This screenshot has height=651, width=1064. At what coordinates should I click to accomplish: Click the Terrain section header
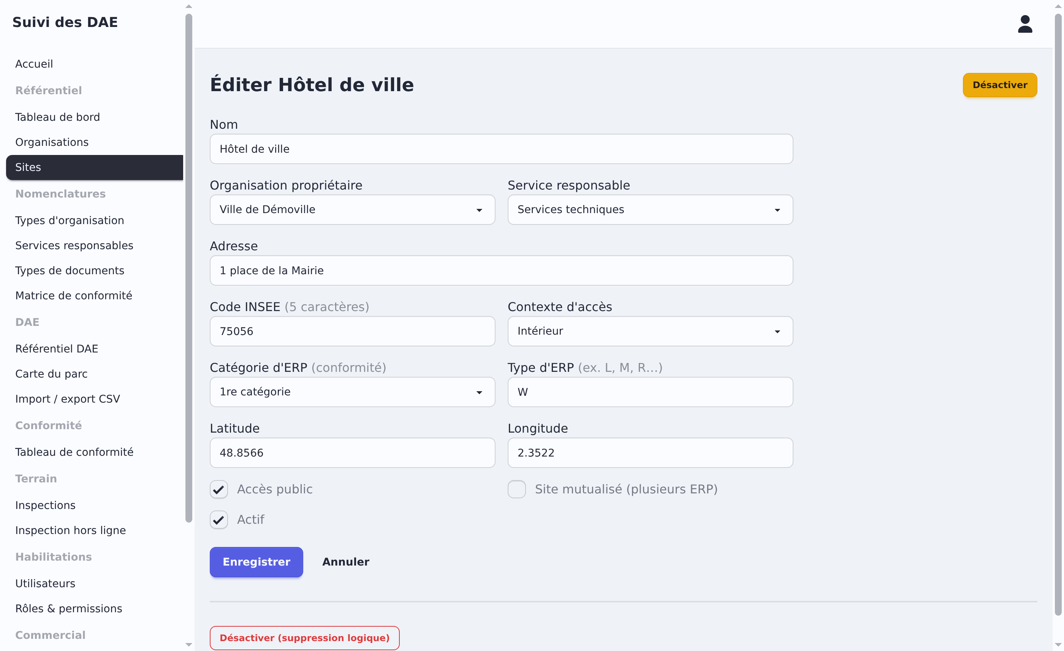tap(36, 478)
